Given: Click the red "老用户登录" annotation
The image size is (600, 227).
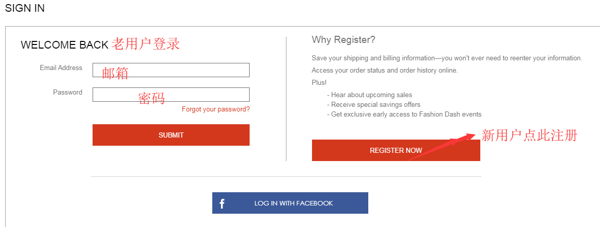Looking at the screenshot, I should coord(146,44).
